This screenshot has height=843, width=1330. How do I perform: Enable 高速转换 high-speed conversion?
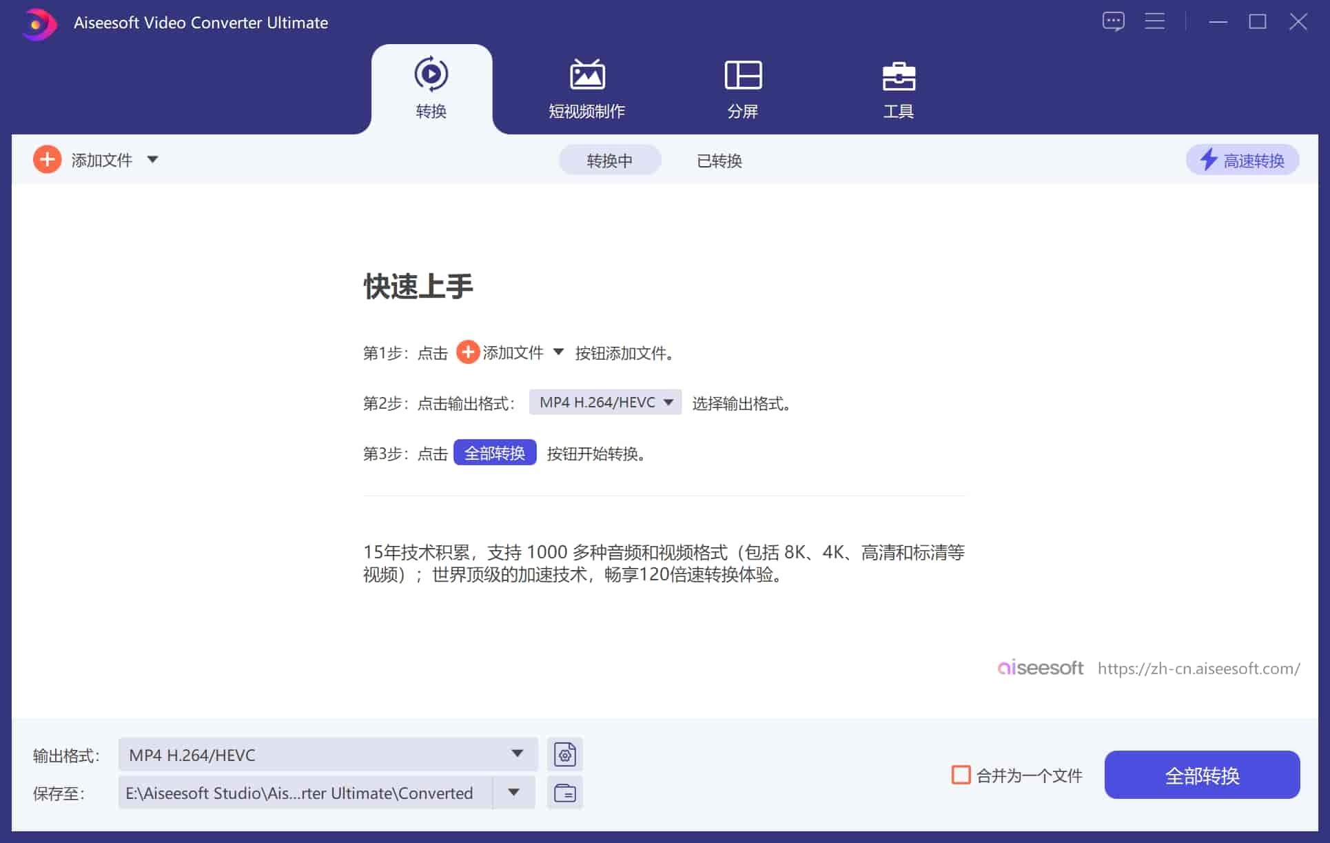tap(1242, 159)
